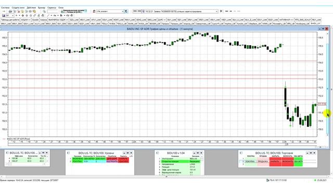
Task: Click the round icon right of the account dropdown
Action: [126, 11]
